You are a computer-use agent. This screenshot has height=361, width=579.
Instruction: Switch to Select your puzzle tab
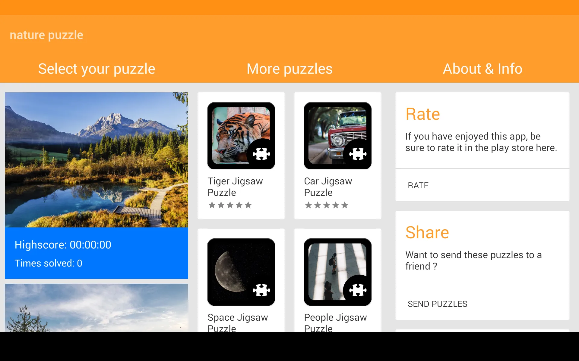(x=97, y=68)
